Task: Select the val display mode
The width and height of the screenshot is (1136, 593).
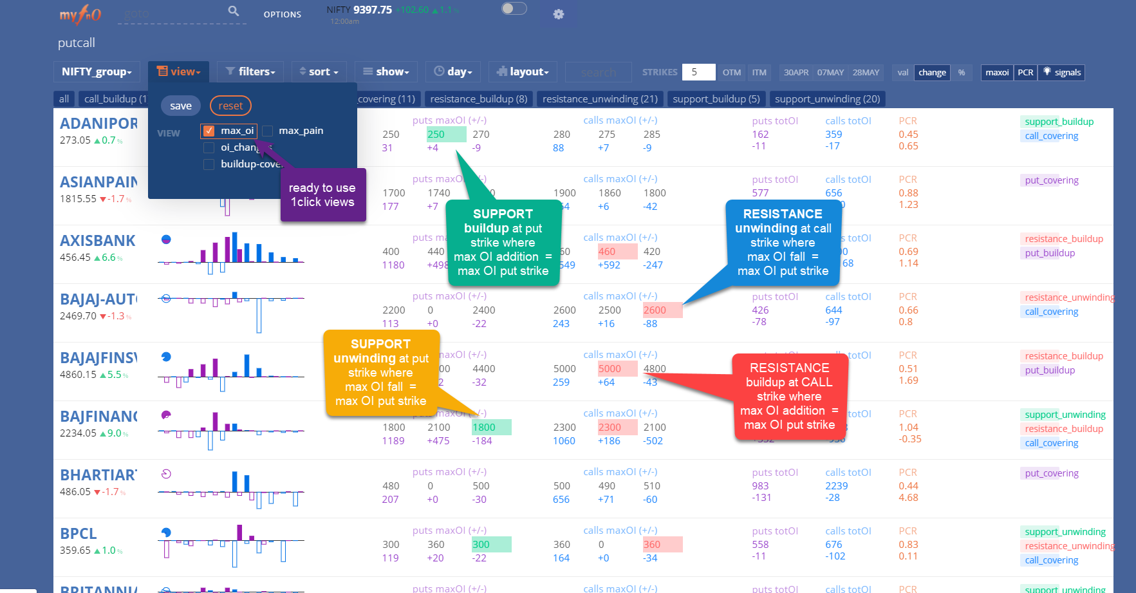Action: click(x=903, y=72)
